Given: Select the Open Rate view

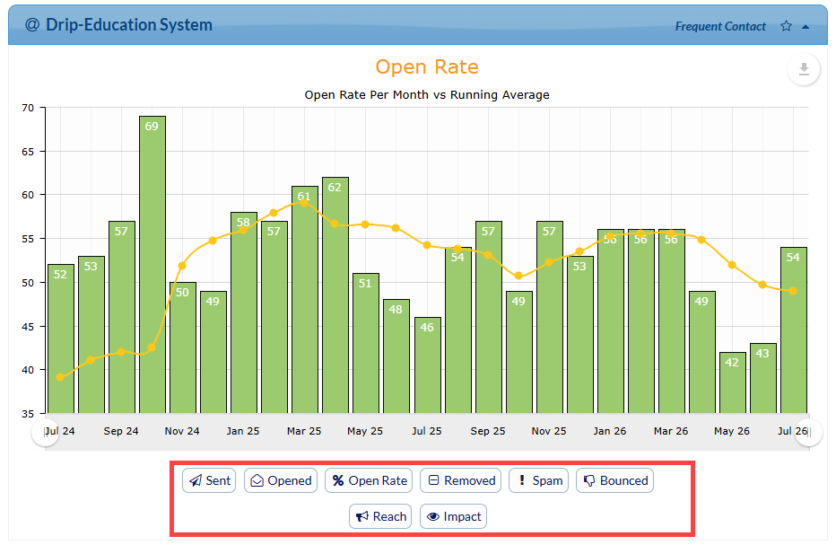Looking at the screenshot, I should coord(369,480).
